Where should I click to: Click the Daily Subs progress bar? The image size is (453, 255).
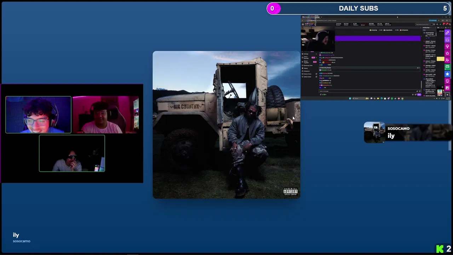pos(359,8)
